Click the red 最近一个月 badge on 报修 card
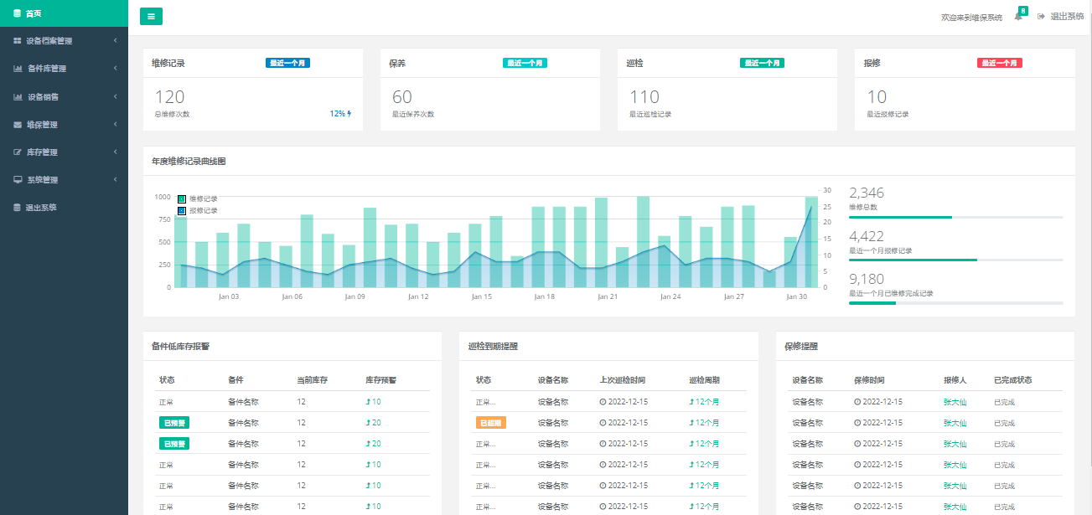Image resolution: width=1092 pixels, height=515 pixels. [x=1000, y=63]
